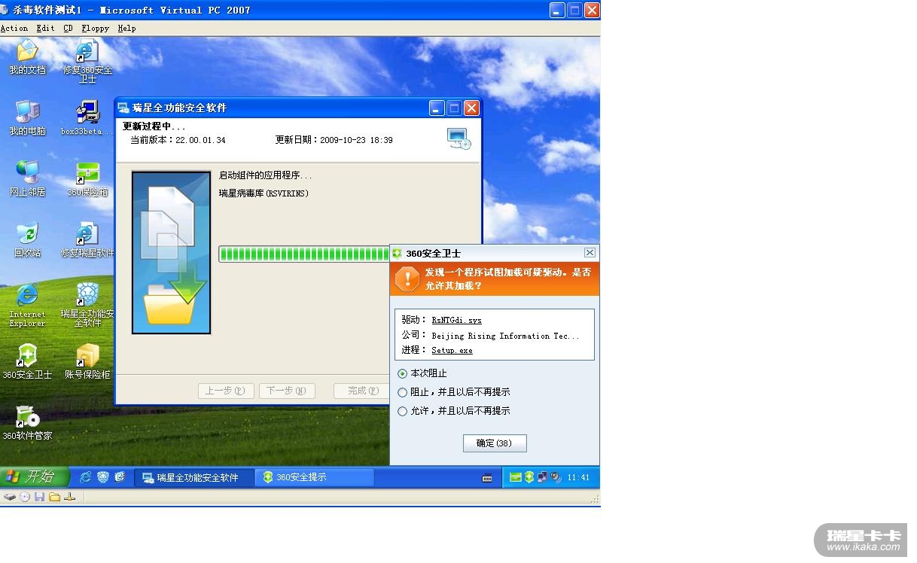Open the 360安全卫士 desktop shortcut
917x563 pixels.
pos(27,362)
